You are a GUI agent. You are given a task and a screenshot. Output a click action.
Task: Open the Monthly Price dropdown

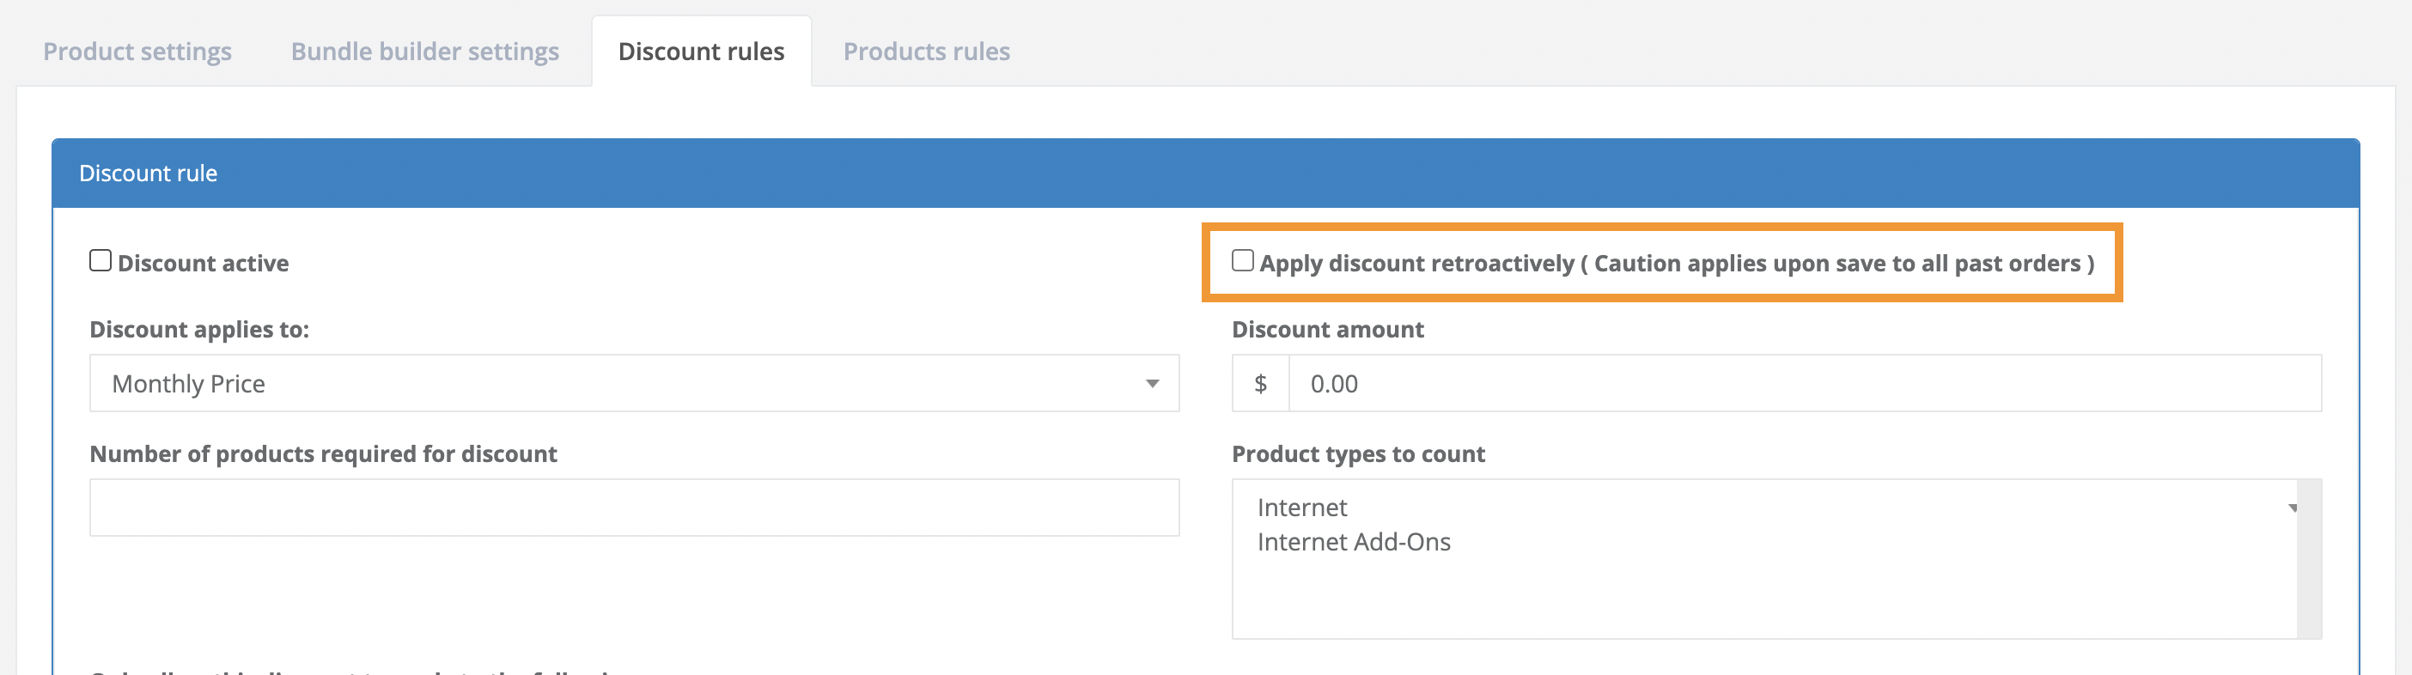click(633, 384)
